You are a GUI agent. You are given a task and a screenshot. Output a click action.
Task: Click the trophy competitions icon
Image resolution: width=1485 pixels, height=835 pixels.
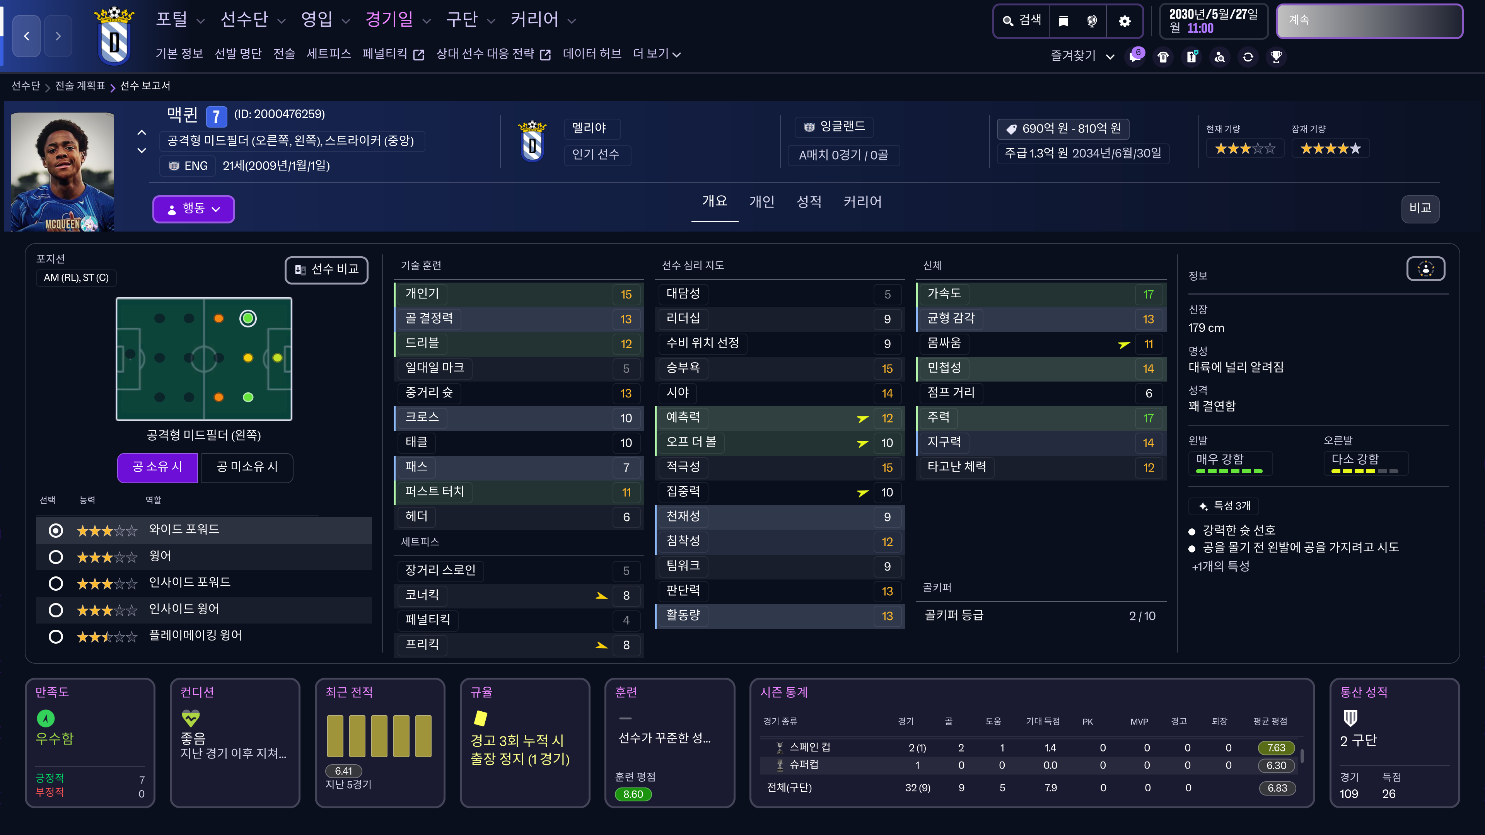[1276, 57]
